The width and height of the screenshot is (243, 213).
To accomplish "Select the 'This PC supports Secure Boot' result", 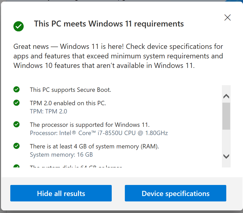I will point(71,90).
